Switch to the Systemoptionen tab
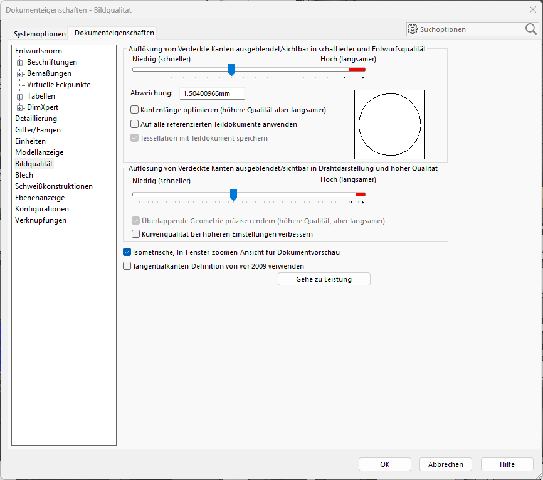This screenshot has width=543, height=480. click(x=40, y=34)
